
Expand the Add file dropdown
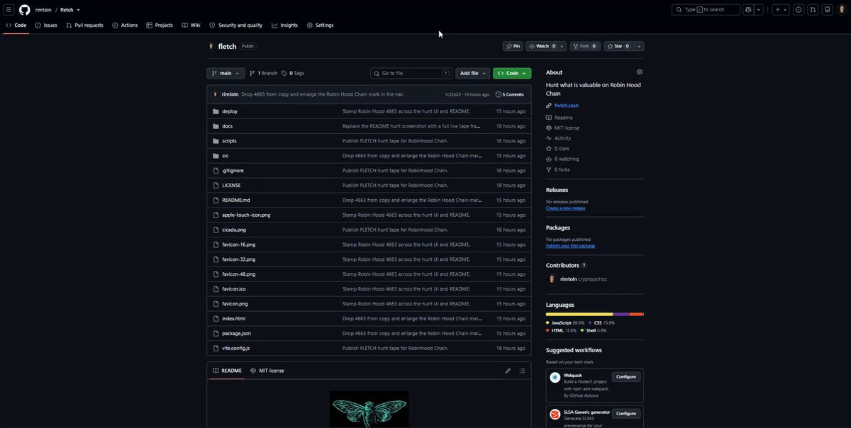(x=472, y=73)
